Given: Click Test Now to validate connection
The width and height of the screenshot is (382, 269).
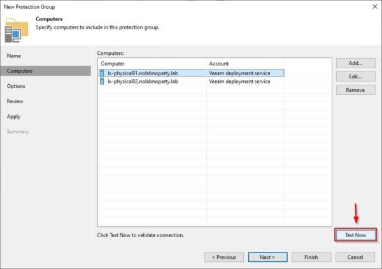Looking at the screenshot, I should click(355, 235).
